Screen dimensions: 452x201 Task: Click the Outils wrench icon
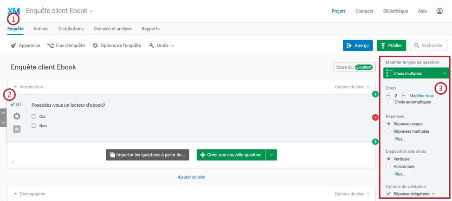tap(152, 45)
